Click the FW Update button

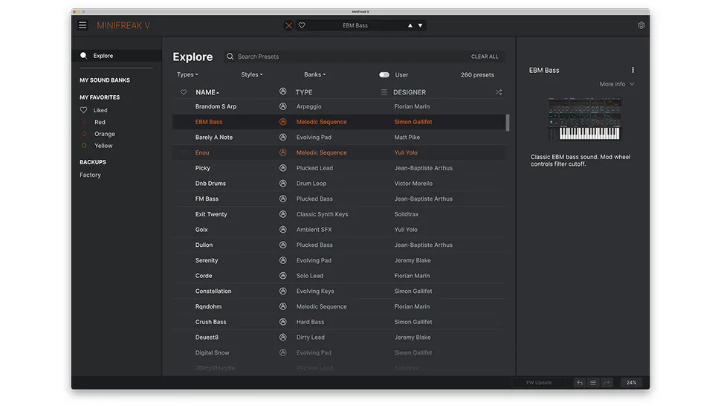[539, 382]
